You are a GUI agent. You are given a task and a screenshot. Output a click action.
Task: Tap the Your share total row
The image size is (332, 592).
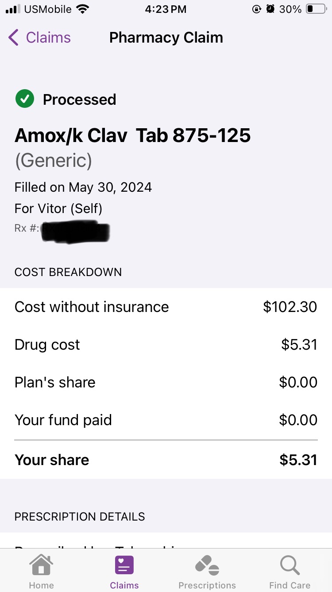pos(166,460)
